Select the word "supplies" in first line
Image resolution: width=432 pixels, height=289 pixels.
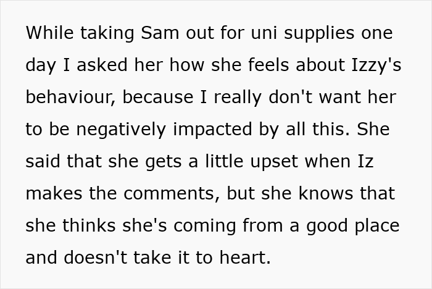(317, 33)
